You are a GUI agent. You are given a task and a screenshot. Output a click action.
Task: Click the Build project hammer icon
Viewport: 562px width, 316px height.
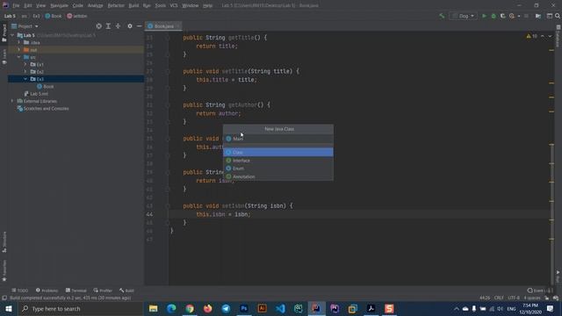tap(442, 16)
